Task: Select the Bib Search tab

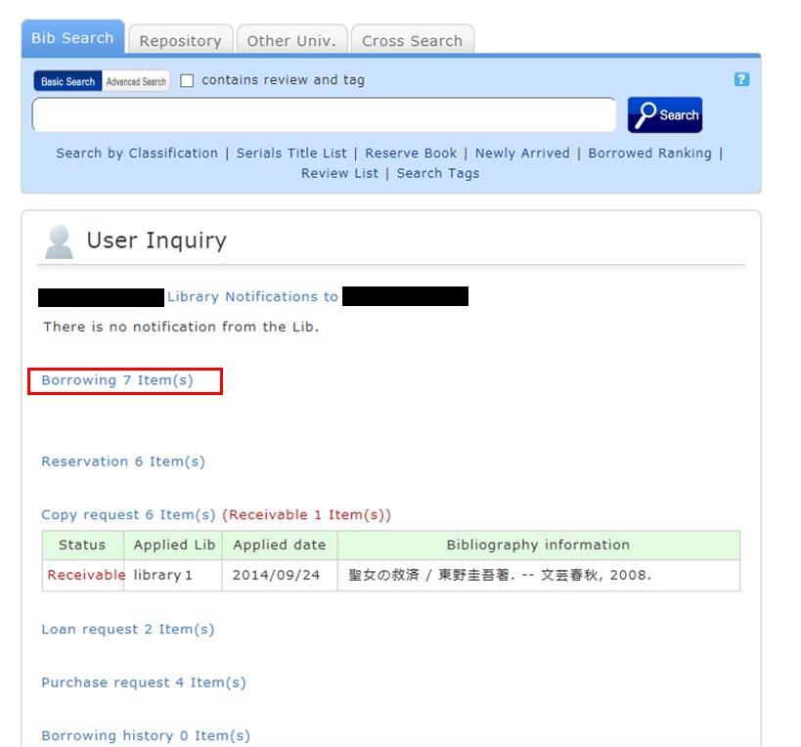Action: [x=72, y=38]
